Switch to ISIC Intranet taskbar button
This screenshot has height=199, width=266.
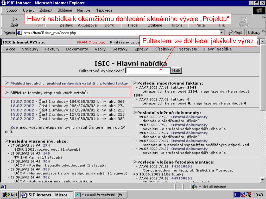click(46, 195)
